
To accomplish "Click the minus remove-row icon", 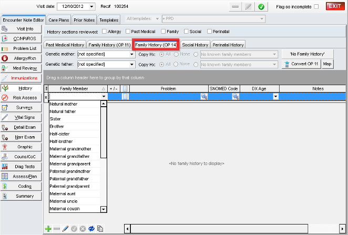I will coord(57,229).
